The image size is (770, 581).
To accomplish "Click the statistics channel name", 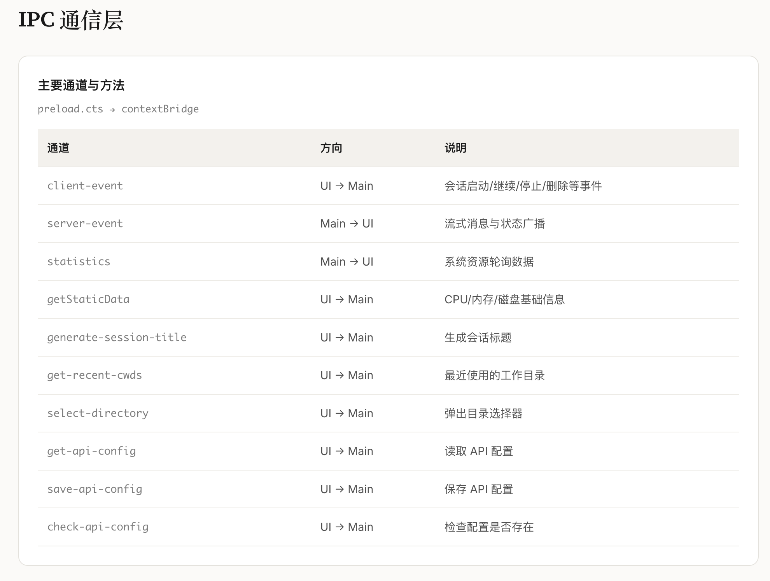I will point(79,262).
